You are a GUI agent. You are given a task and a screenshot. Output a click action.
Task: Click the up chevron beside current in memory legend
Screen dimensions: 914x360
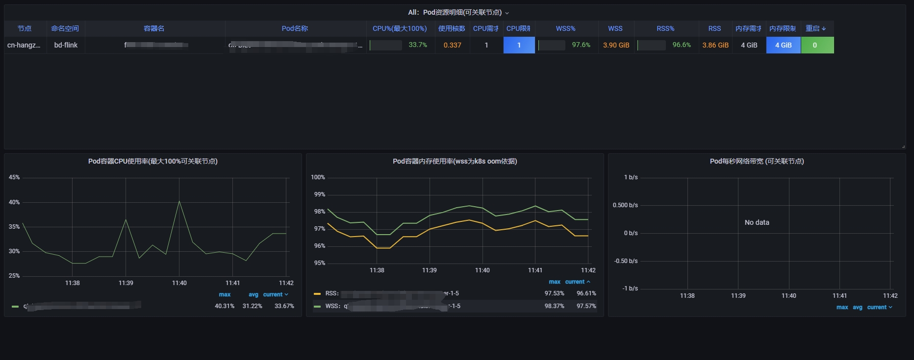[588, 282]
